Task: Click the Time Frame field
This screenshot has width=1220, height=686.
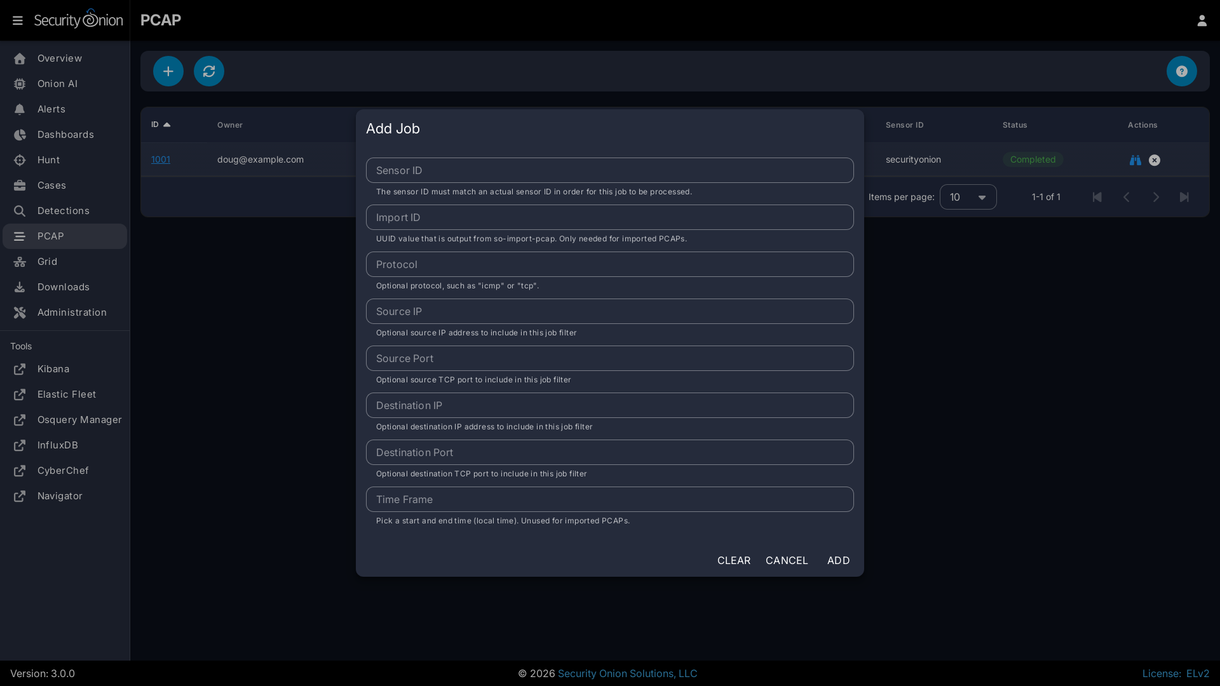Action: pos(609,499)
